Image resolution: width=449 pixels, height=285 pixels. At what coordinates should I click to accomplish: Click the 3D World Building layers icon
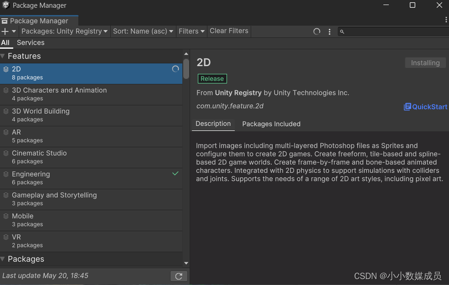6,111
